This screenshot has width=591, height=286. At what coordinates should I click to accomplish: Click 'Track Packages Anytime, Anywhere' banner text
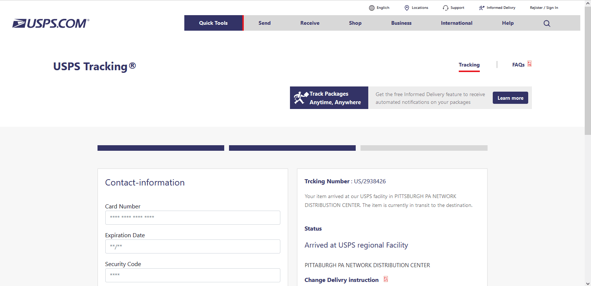coord(335,98)
